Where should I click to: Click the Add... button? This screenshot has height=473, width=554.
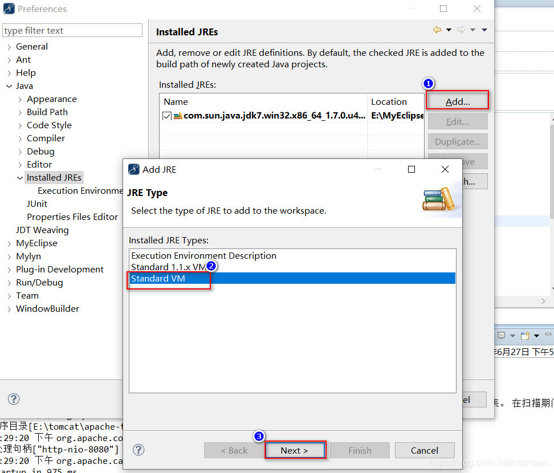click(x=458, y=102)
